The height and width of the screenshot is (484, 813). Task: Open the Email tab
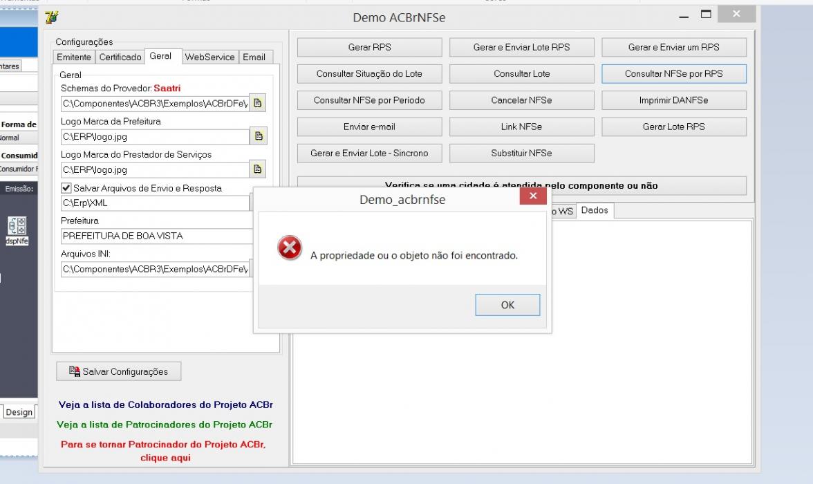[x=254, y=57]
